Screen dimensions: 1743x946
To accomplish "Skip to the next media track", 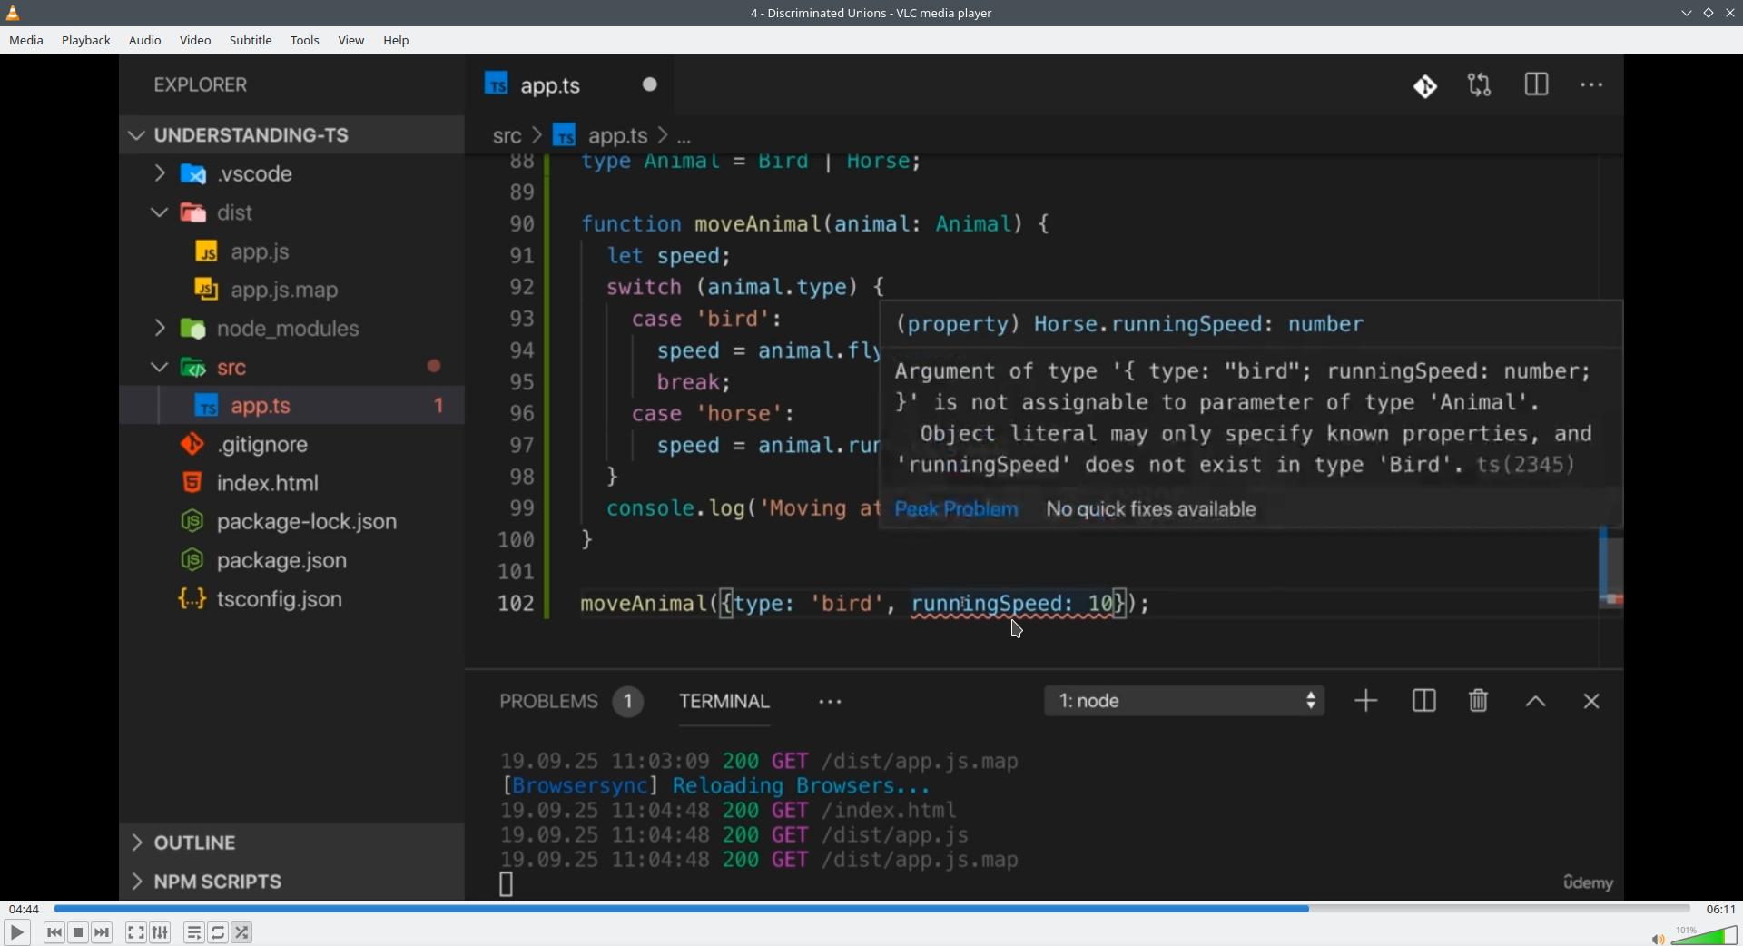I will tap(103, 932).
